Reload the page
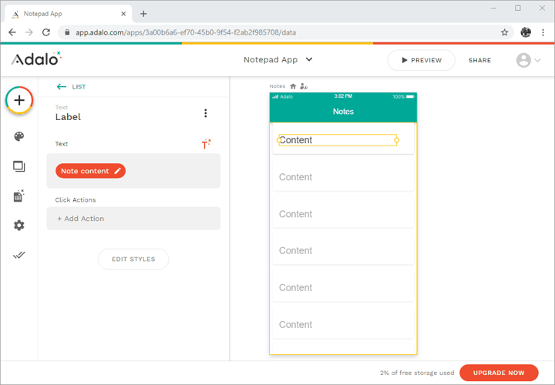The height and width of the screenshot is (385, 555). click(46, 32)
